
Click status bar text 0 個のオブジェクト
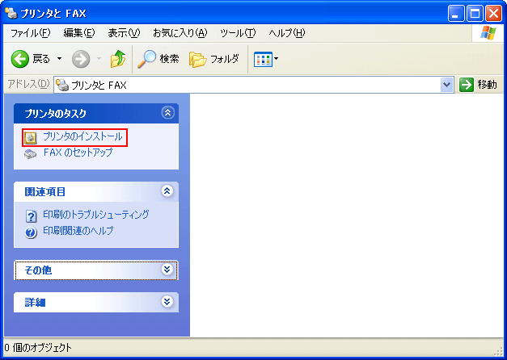(x=38, y=348)
